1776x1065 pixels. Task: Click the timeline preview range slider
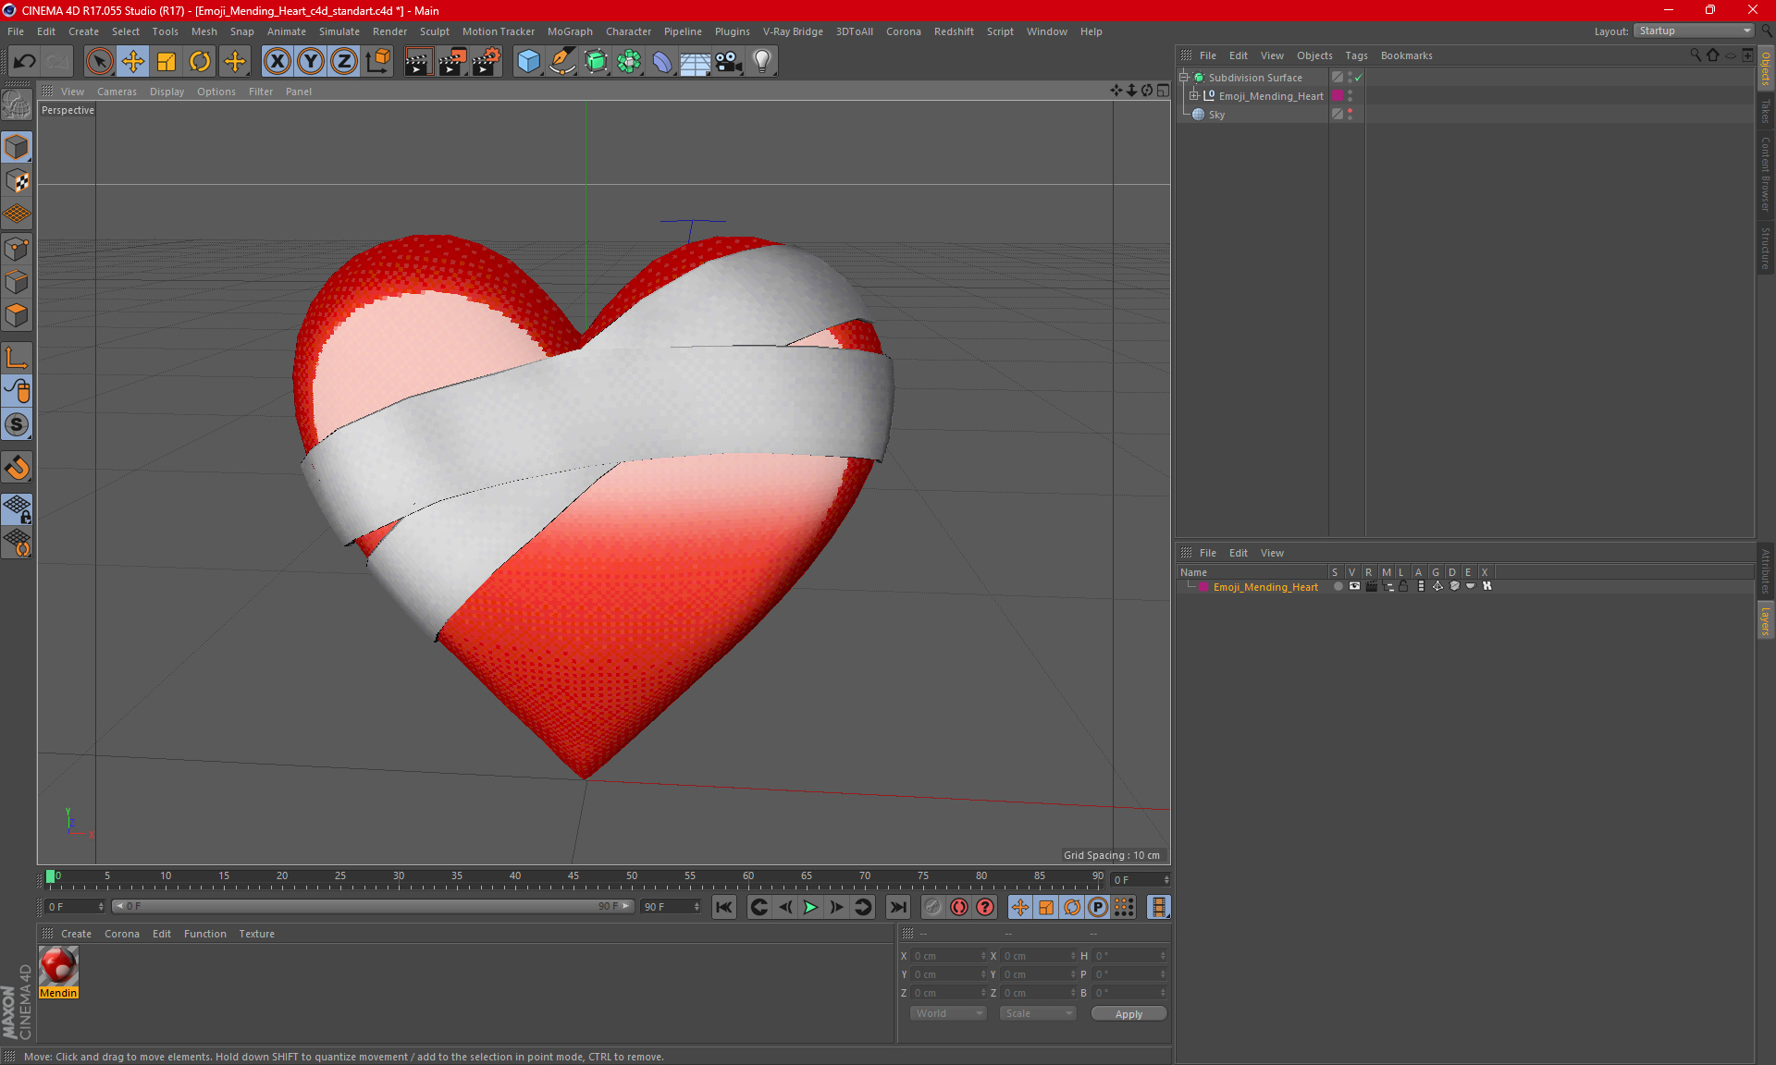click(x=373, y=906)
